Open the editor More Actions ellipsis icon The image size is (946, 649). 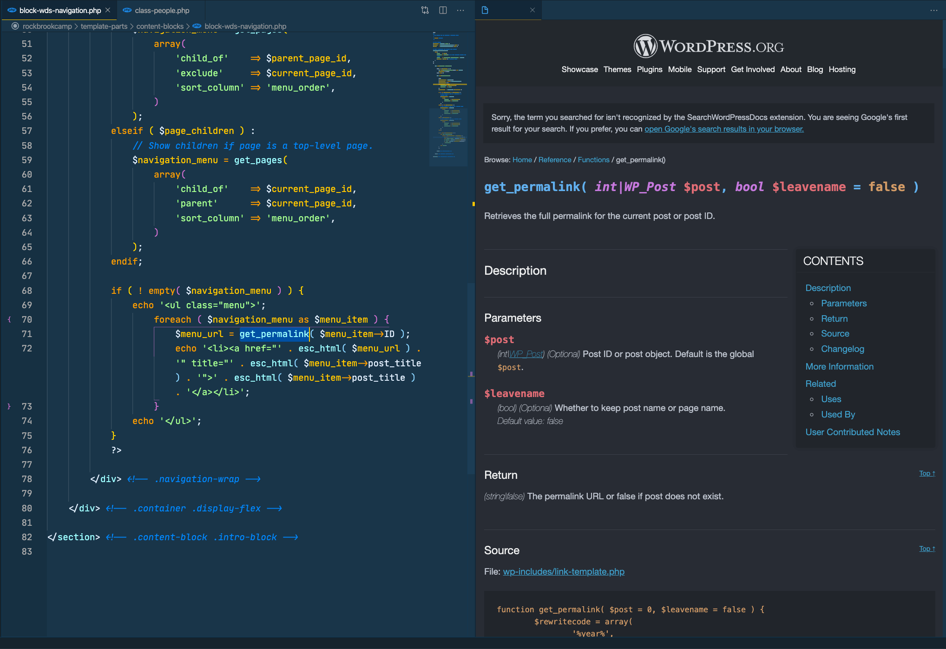pos(460,10)
